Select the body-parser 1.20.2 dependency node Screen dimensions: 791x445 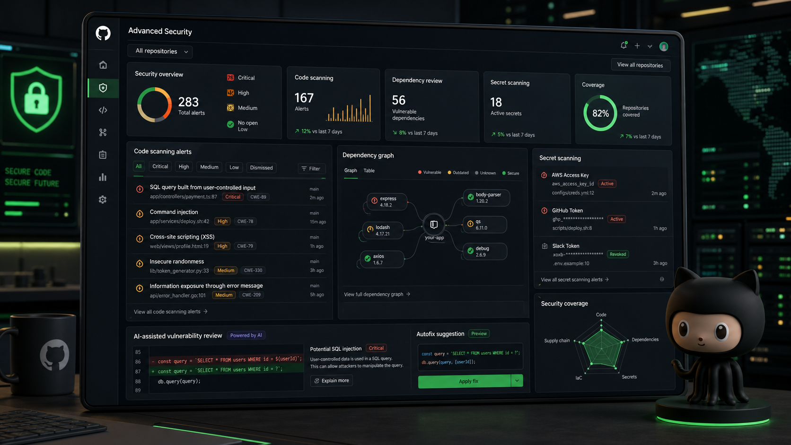point(487,198)
